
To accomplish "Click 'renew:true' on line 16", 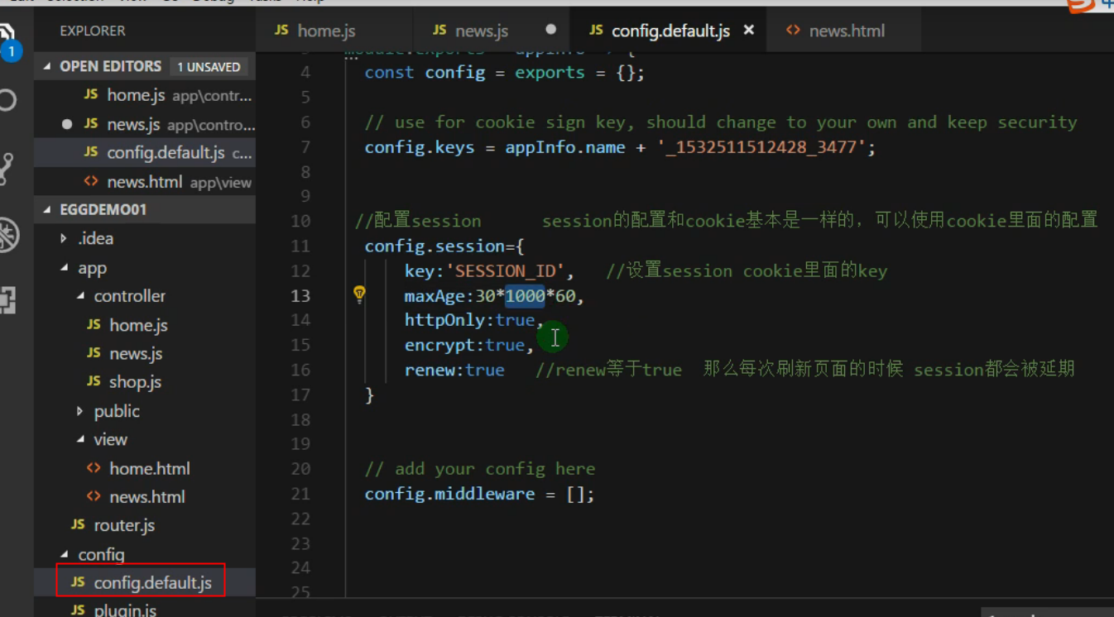I will 454,370.
